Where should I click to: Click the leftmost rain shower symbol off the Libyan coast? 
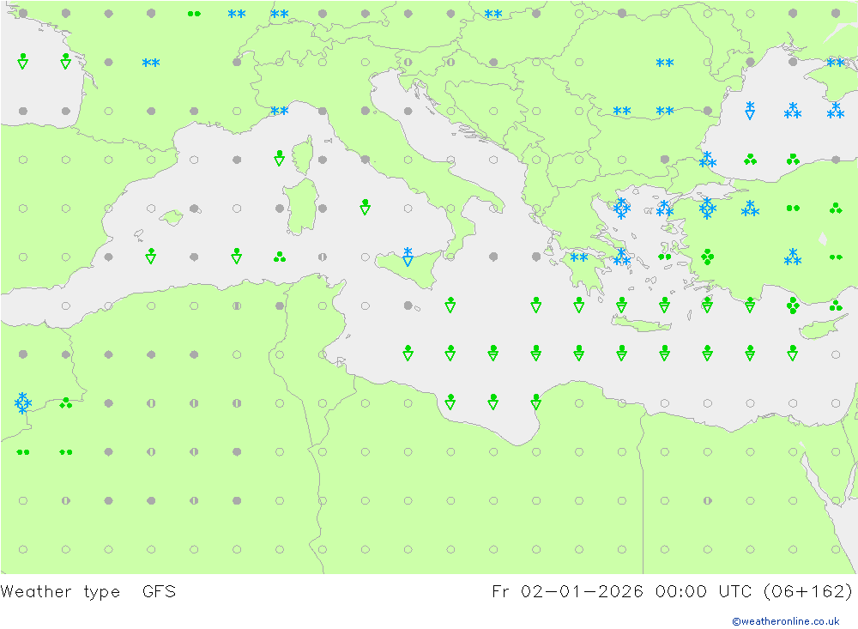click(450, 402)
